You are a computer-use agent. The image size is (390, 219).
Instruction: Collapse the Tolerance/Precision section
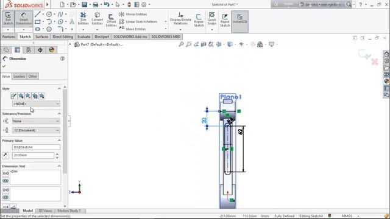pyautogui.click(x=59, y=114)
